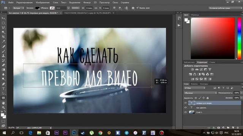
Task: Open the 'Фигура' tool mode dropdown
Action: pos(19,8)
